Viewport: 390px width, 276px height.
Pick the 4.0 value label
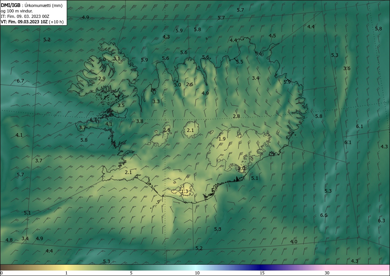[x=294, y=241]
